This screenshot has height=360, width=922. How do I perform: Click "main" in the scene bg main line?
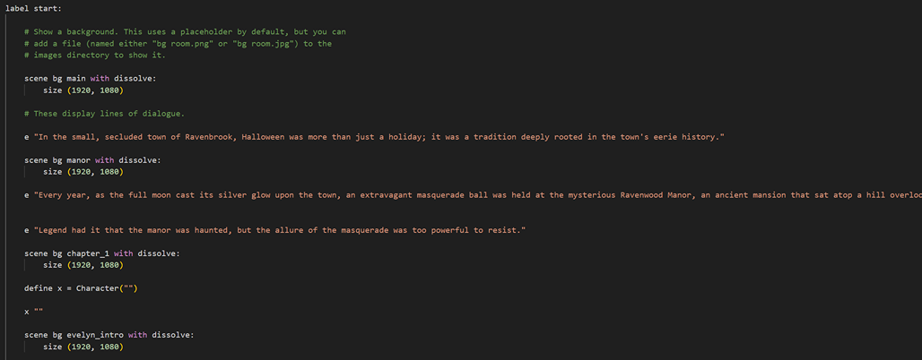[x=76, y=78]
